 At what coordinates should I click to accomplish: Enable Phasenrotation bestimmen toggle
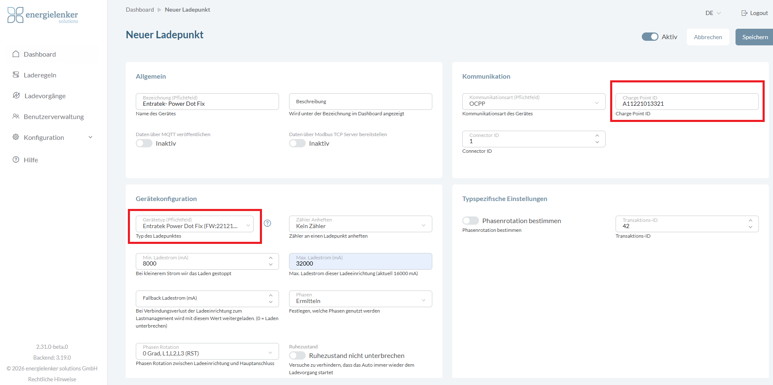pyautogui.click(x=471, y=221)
